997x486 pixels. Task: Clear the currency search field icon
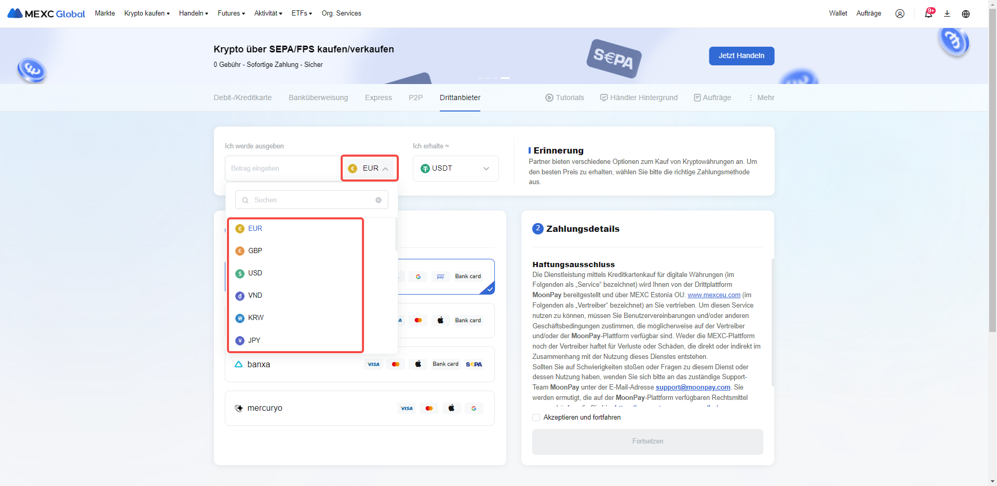tap(378, 200)
